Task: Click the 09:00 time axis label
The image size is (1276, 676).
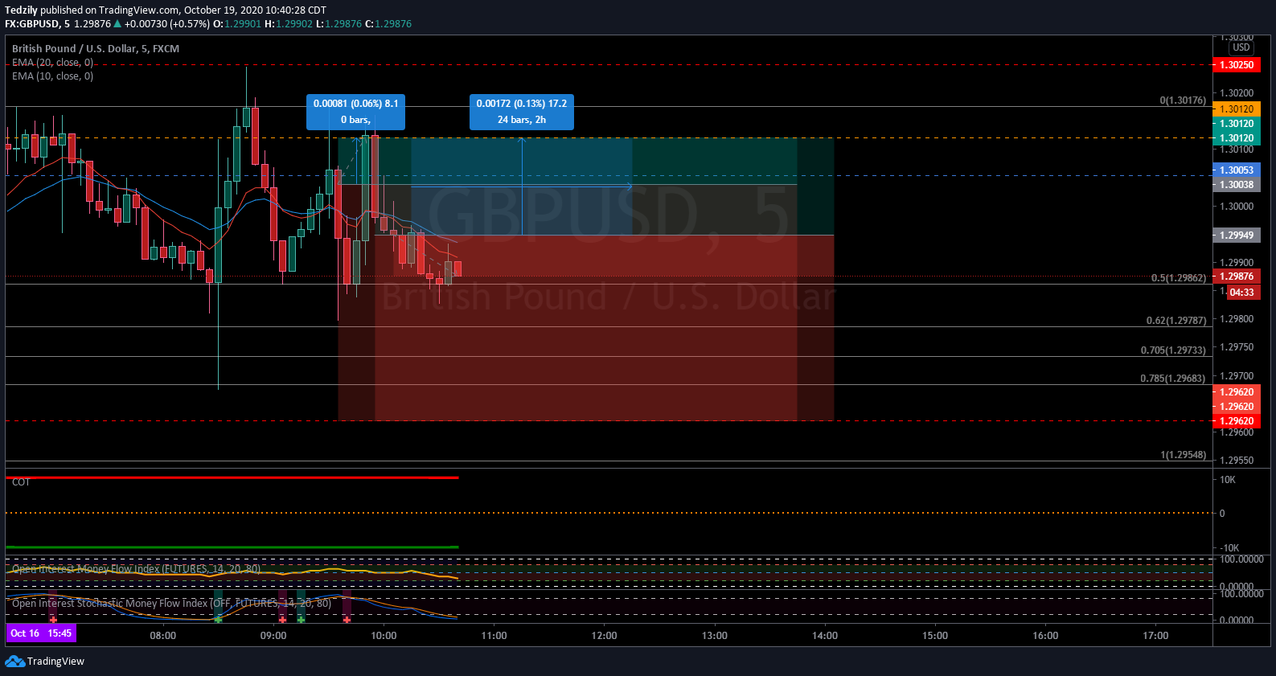Action: (273, 636)
